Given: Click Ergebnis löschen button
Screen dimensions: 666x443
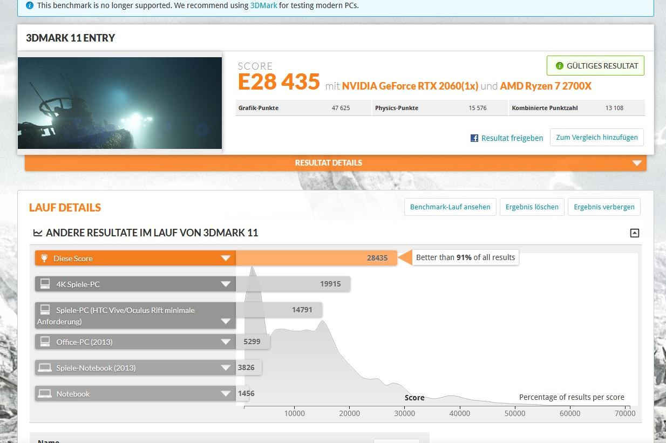Looking at the screenshot, I should click(532, 207).
